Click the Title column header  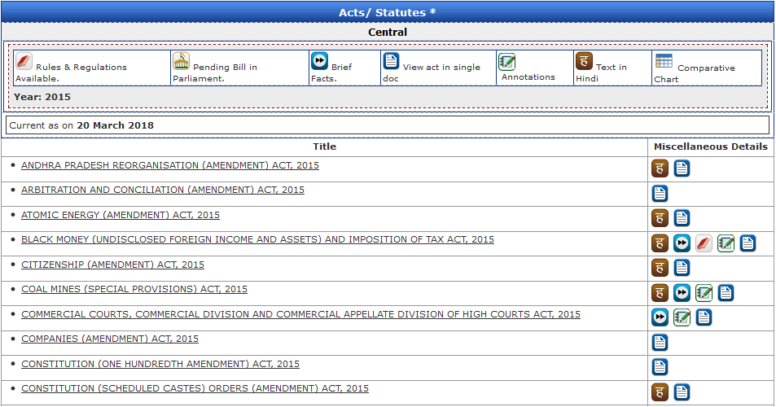point(324,147)
